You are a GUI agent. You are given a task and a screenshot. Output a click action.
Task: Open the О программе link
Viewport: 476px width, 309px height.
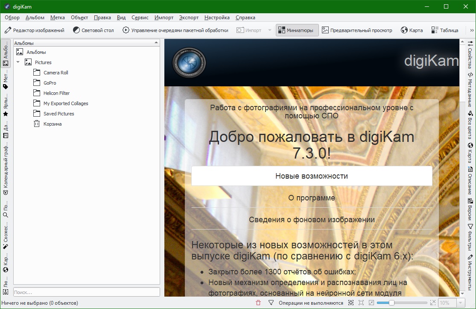point(312,198)
